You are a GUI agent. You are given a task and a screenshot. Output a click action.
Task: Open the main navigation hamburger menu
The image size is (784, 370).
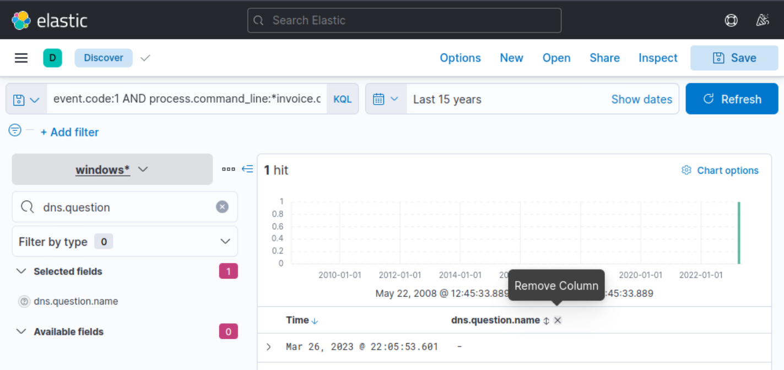tap(21, 57)
